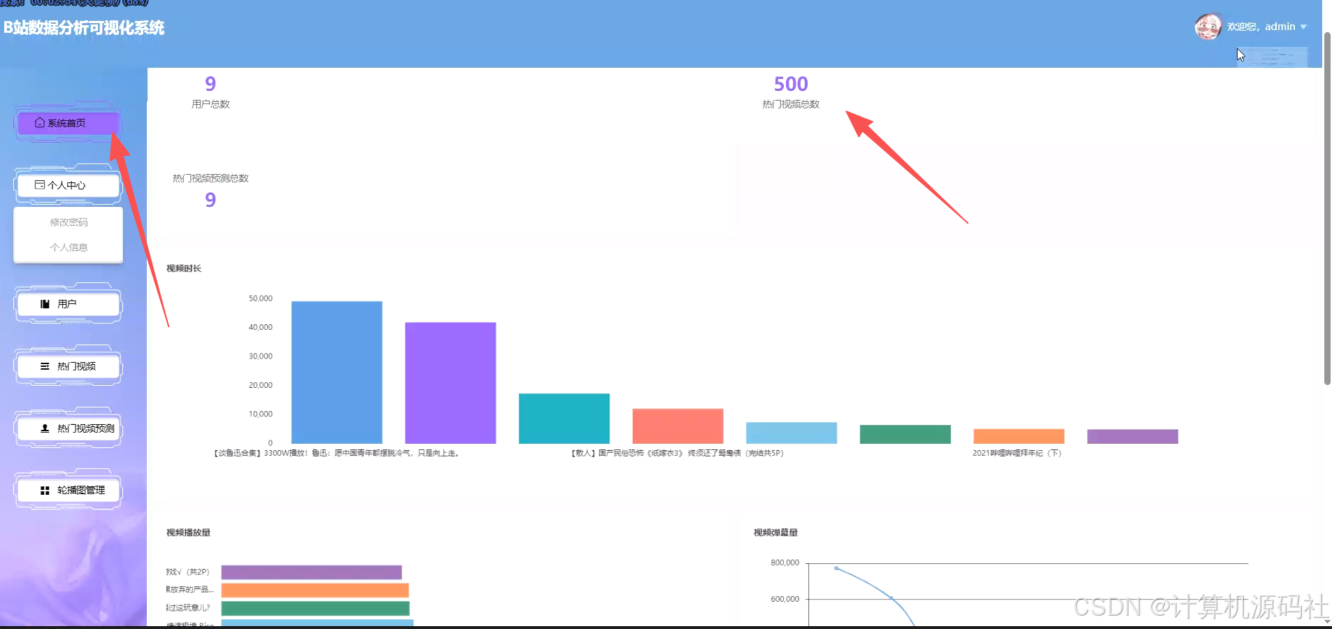Open the 轮播图管理 menu

(68, 490)
